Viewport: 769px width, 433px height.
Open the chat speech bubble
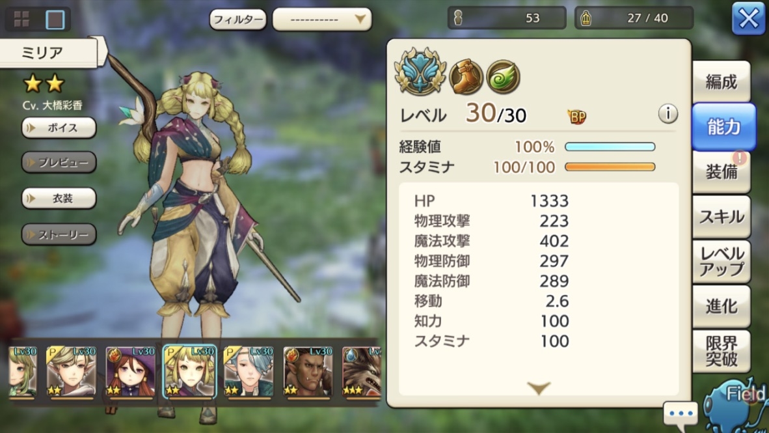point(681,413)
